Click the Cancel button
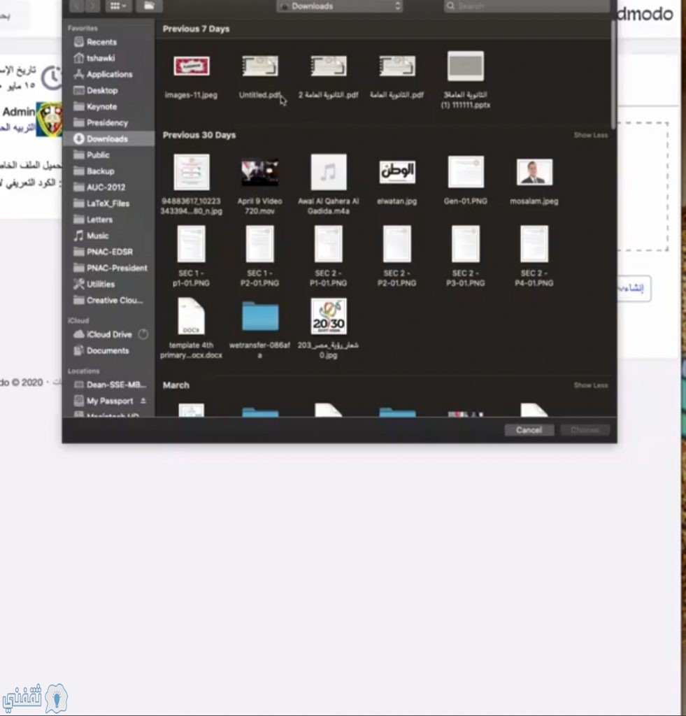Image resolution: width=686 pixels, height=716 pixels. point(529,430)
